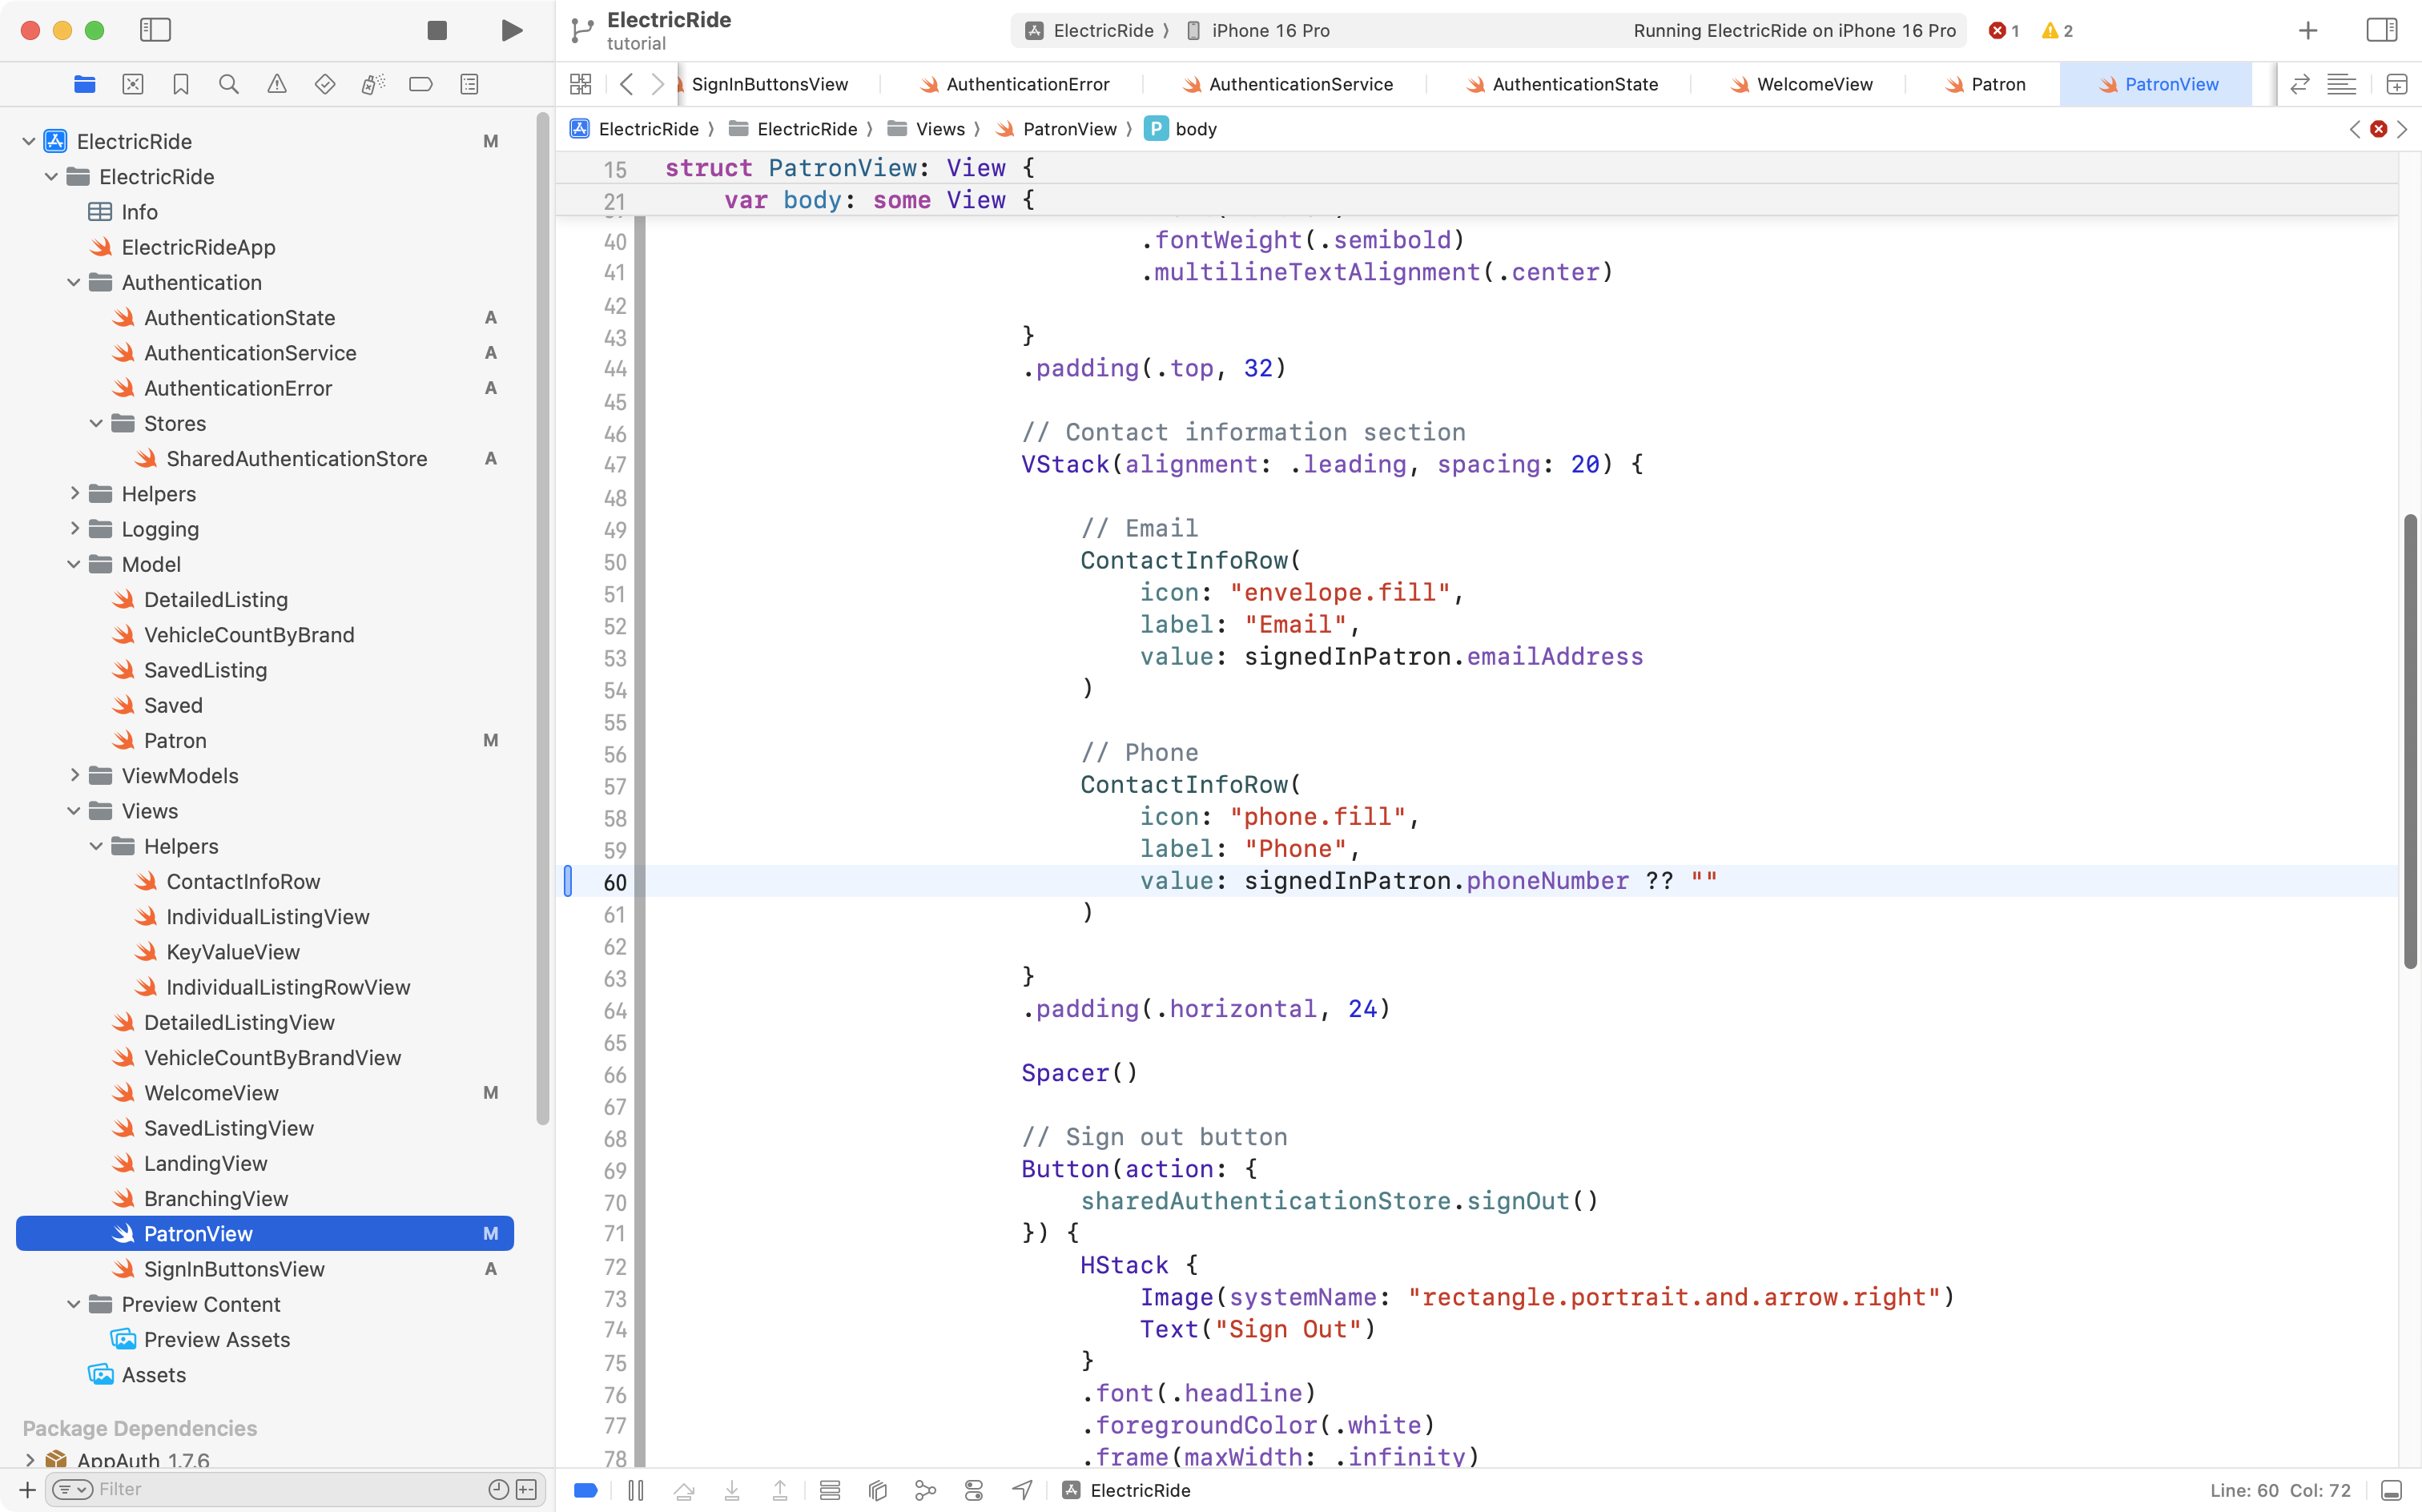The height and width of the screenshot is (1512, 2422).
Task: Click the Simulate Location arrow icon
Action: click(x=1022, y=1490)
